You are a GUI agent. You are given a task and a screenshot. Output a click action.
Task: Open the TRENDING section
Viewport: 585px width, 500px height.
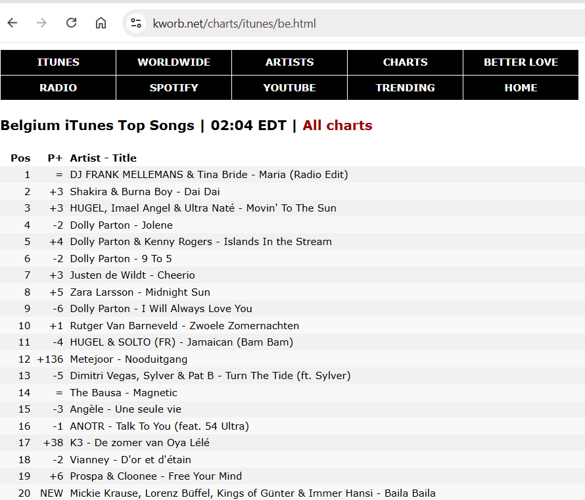pos(405,87)
